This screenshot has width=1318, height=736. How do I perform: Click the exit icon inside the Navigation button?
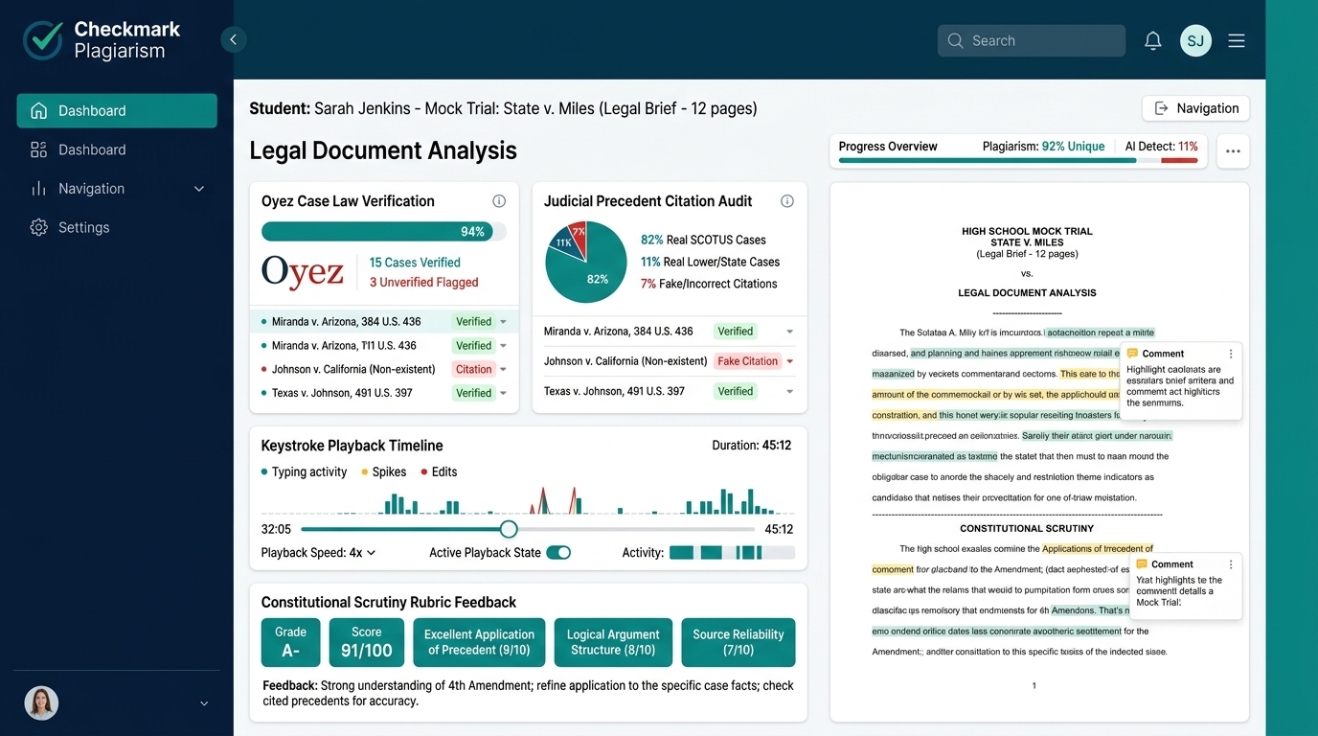pos(1162,108)
